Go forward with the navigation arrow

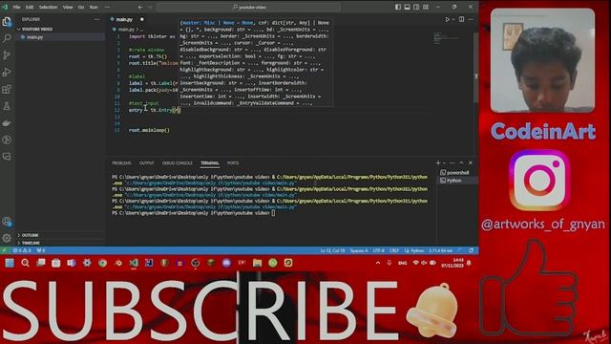tap(151, 7)
